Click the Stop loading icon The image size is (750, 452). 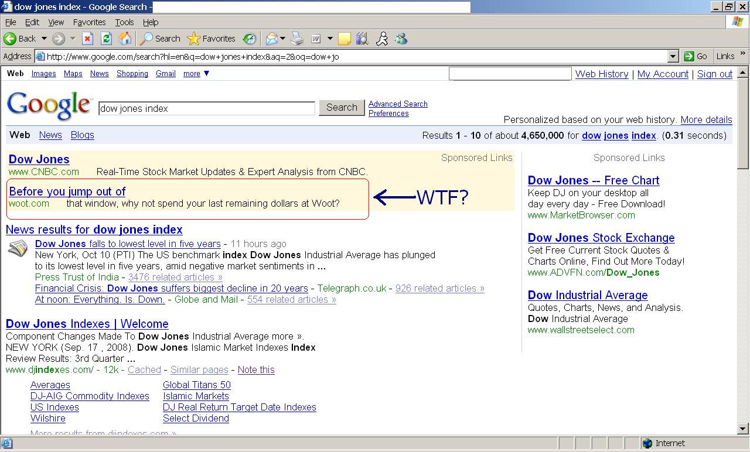point(87,39)
